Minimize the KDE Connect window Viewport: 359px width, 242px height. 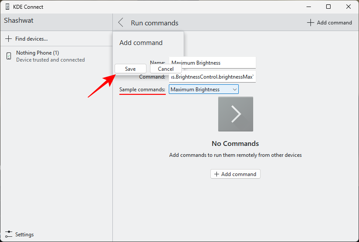pos(308,7)
